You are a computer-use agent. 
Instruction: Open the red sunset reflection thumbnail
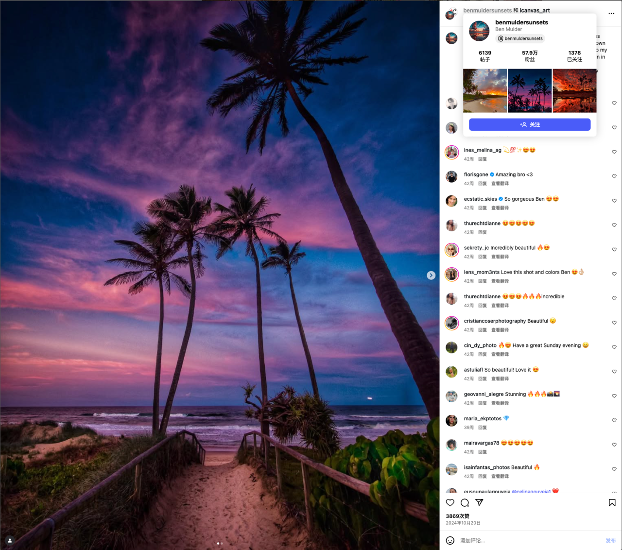click(x=574, y=91)
